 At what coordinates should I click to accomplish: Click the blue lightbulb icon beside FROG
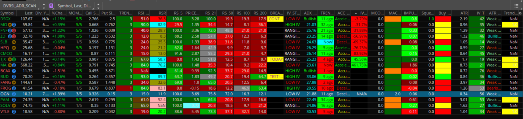point(14,88)
